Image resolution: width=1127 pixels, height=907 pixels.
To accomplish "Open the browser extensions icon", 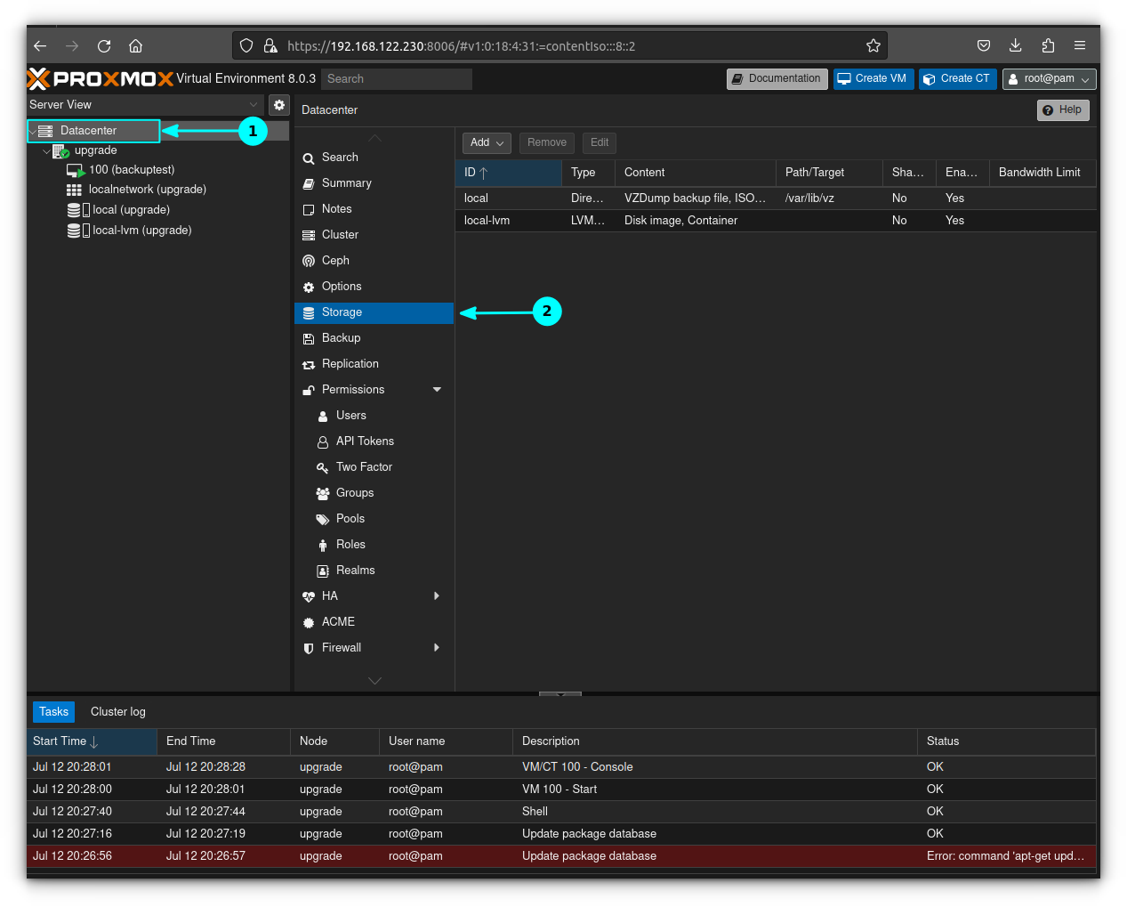I will point(1048,46).
